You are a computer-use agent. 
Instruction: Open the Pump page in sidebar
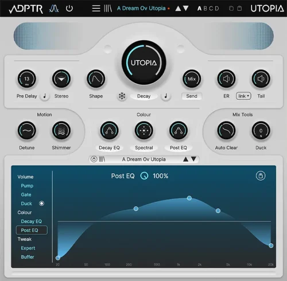(x=27, y=186)
